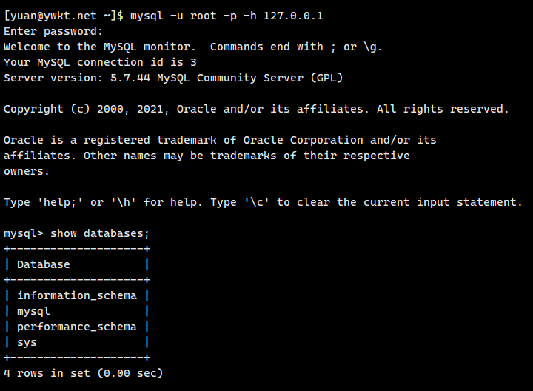The height and width of the screenshot is (391, 533).
Task: Select the information_schema database row
Action: tap(77, 295)
